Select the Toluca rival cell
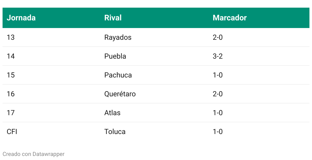This screenshot has height=160, width=312. point(115,132)
